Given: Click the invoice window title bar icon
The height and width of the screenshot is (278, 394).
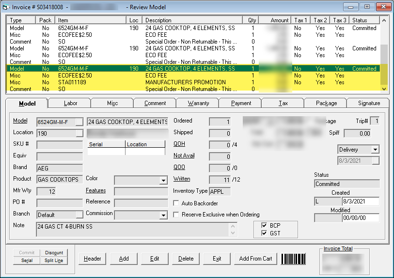Looking at the screenshot, I should 5,7.
